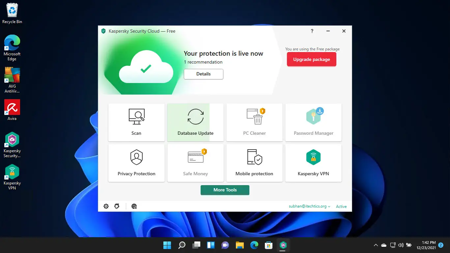Click 'You are using the Free package' text
This screenshot has width=450, height=253.
tap(312, 49)
